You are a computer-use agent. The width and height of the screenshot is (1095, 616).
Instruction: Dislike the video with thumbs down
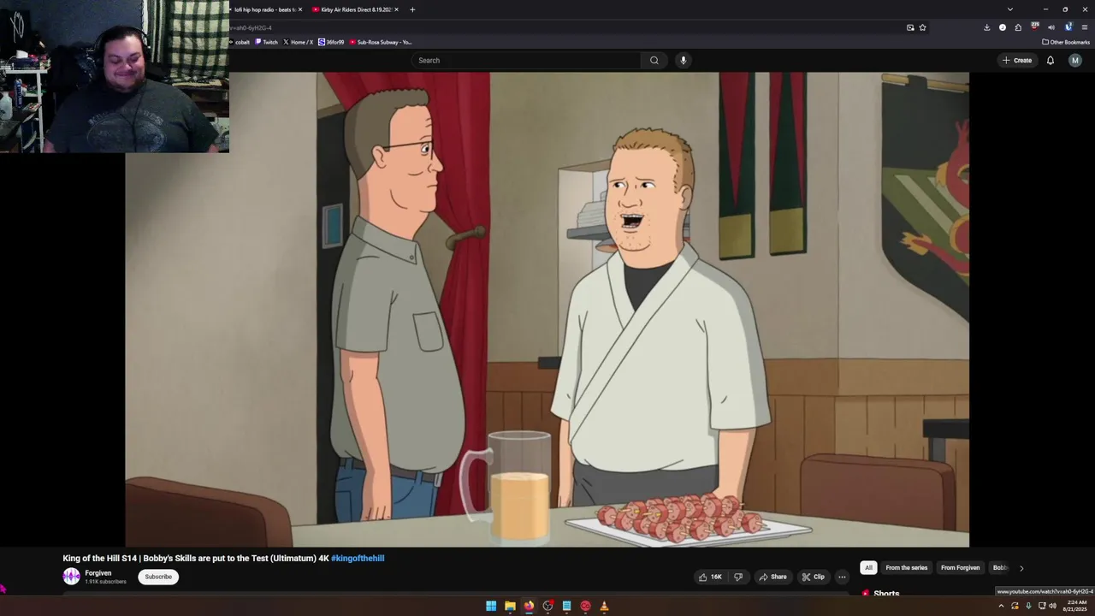click(738, 577)
